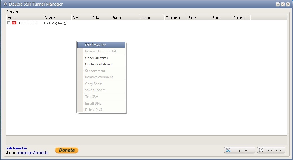Sort by City column header
The width and height of the screenshot is (293, 160).
click(x=81, y=17)
